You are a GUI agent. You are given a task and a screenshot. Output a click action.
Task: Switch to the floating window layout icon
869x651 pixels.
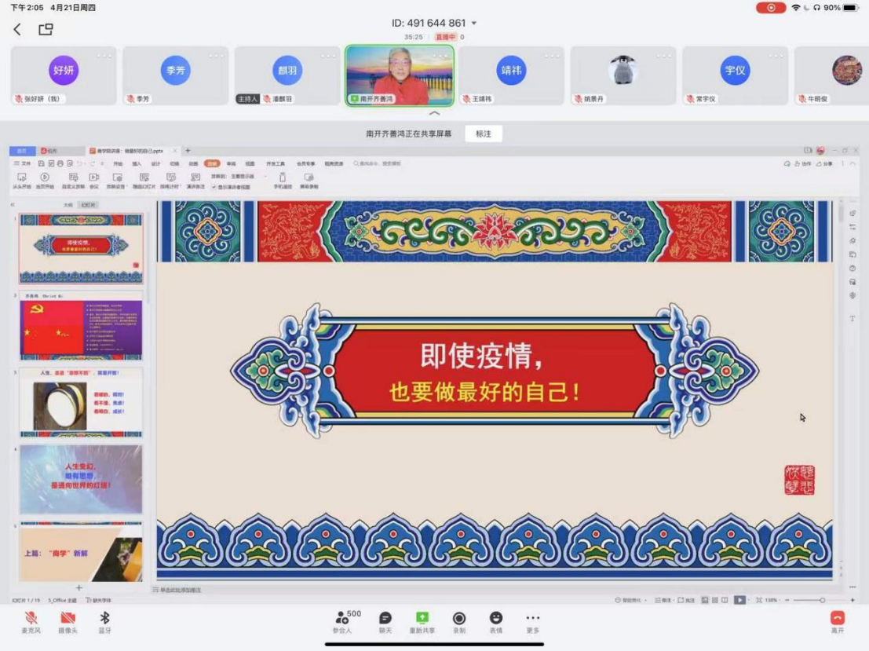coord(46,30)
